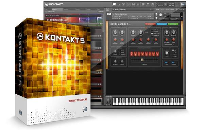The width and height of the screenshot is (204, 130).
Task: Select the Formant filter type
Action: [155, 36]
